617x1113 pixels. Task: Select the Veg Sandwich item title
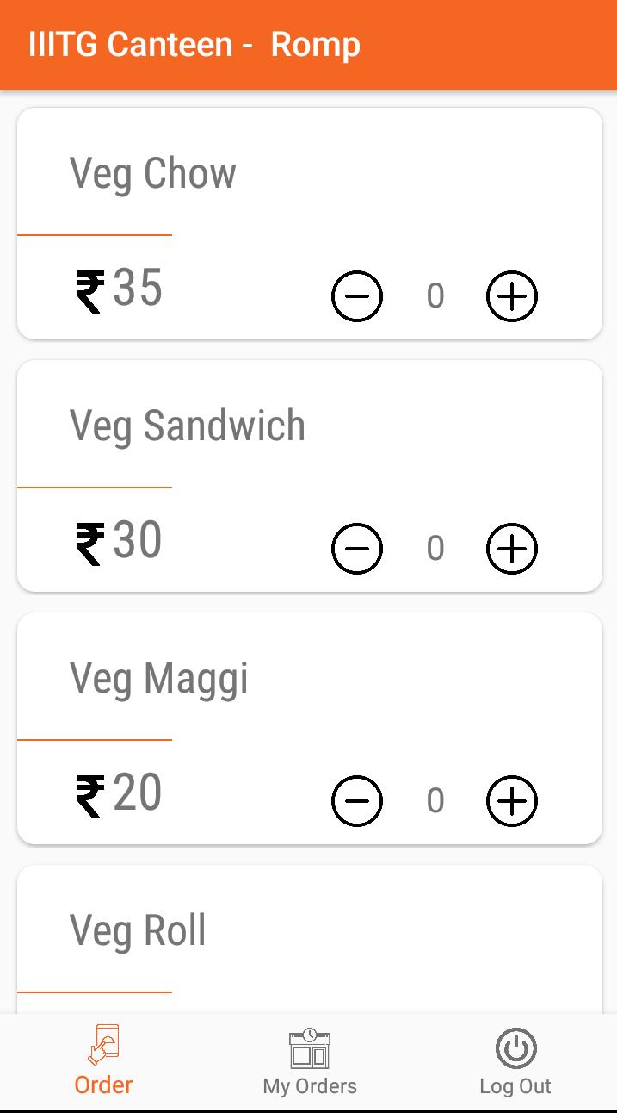(x=188, y=426)
